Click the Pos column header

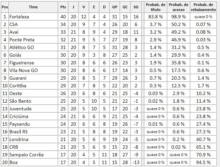5,7
